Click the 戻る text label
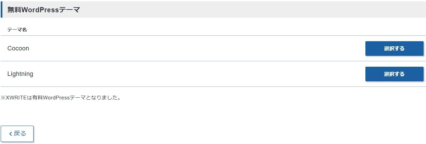 20,134
